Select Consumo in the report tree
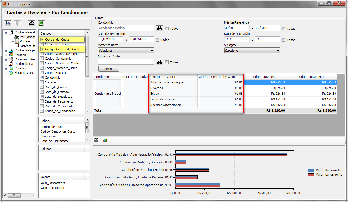The width and height of the screenshot is (348, 202). (21, 68)
